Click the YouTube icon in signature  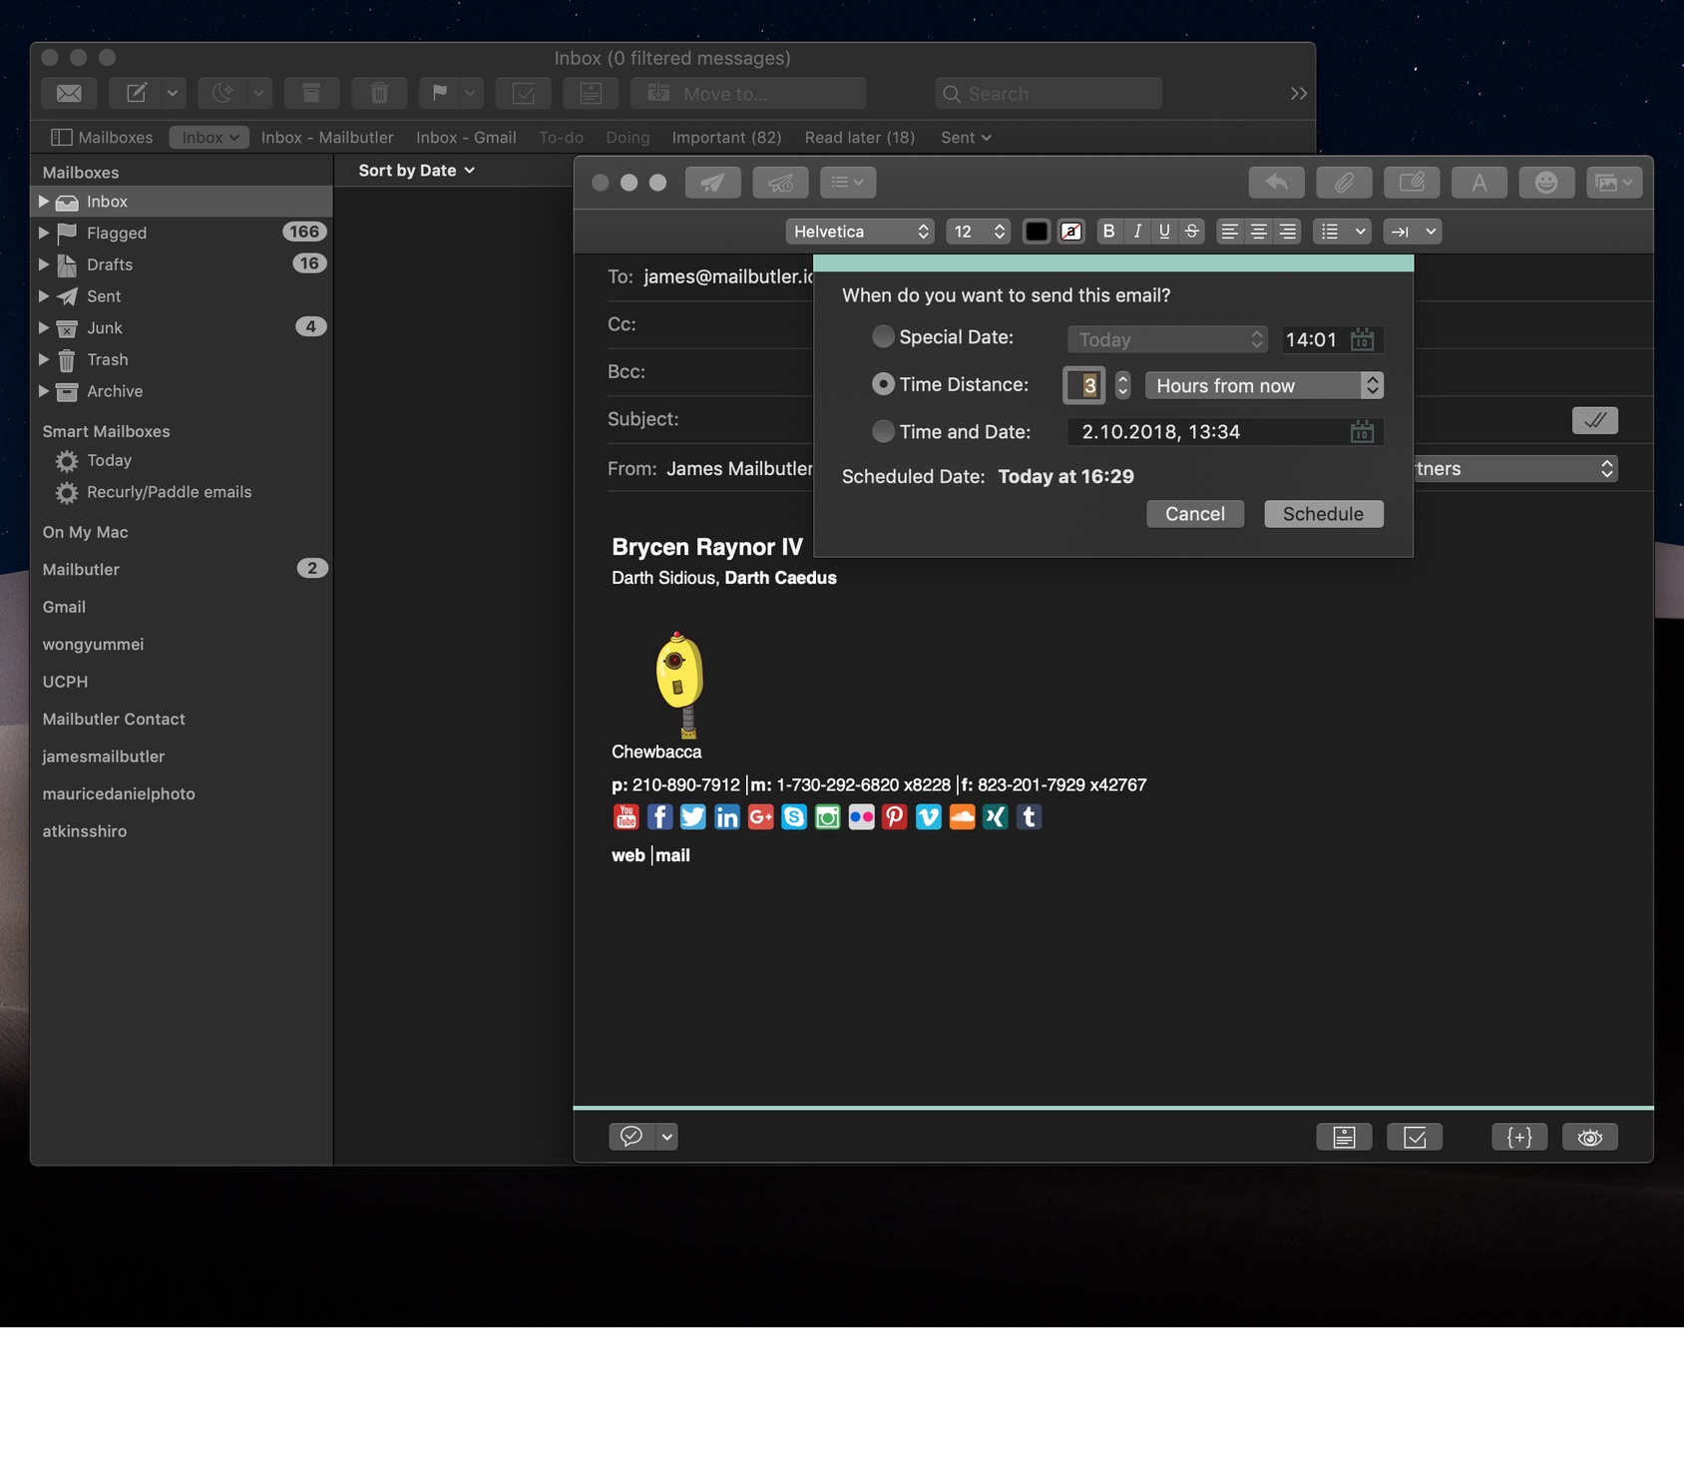(626, 817)
